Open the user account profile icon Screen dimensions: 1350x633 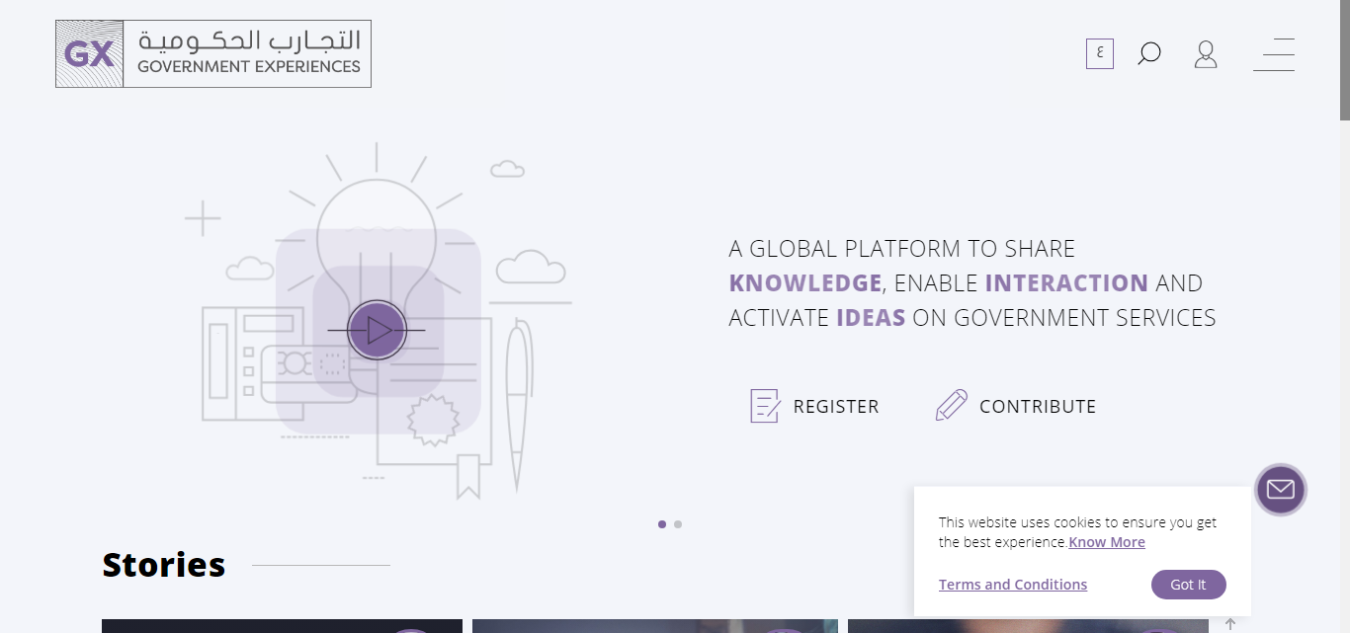pos(1205,53)
